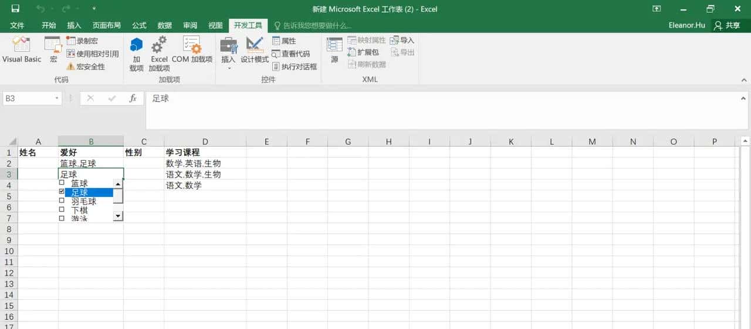The width and height of the screenshot is (751, 329).
Task: Select the 姓名 header cell
Action: coord(38,152)
